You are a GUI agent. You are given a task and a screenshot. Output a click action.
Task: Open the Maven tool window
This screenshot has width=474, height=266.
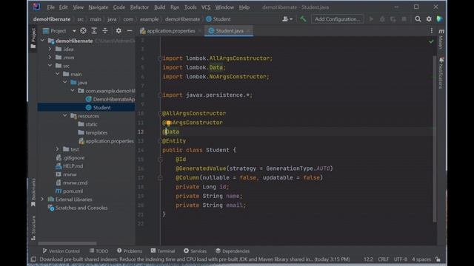[441, 38]
